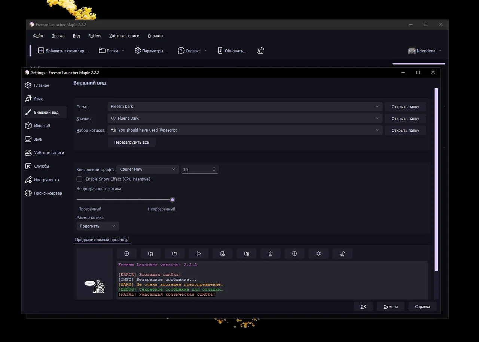Open the Инструменты settings page
Screen dimensions: 479x342
pos(45,180)
